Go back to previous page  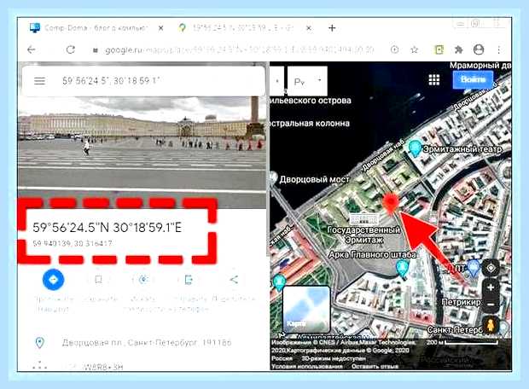click(x=32, y=50)
